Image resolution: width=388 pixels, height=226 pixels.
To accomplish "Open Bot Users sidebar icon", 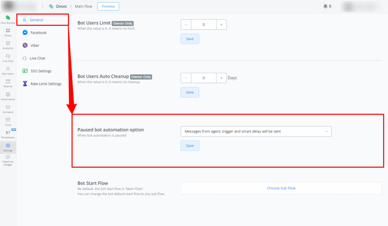I will 8,71.
